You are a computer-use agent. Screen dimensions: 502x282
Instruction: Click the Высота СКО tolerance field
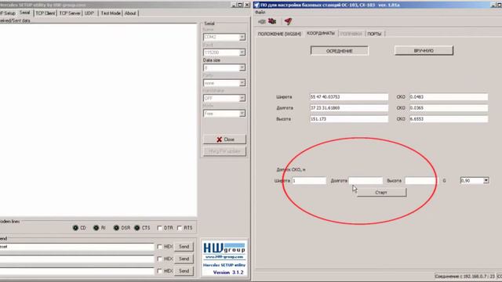click(420, 181)
